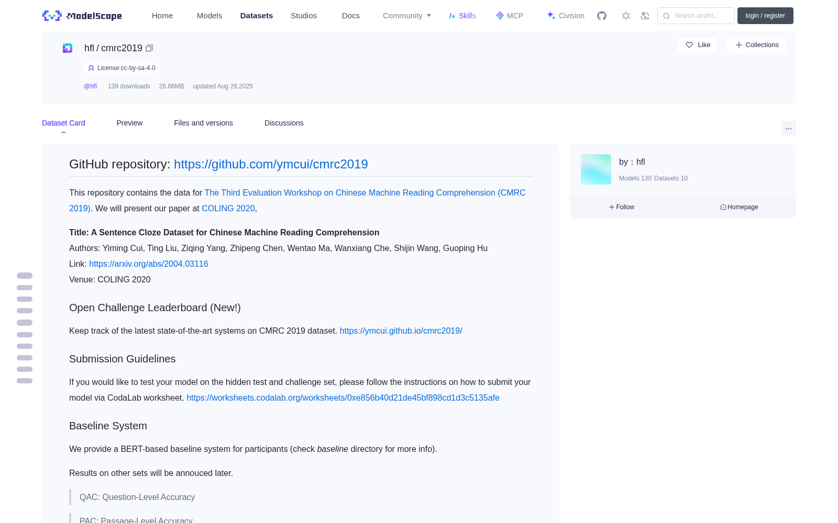
Task: Click the 'Datasets 10' count
Action: pos(671,178)
